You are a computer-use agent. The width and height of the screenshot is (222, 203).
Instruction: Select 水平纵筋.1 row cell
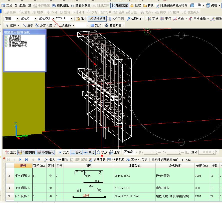[x=23, y=196]
